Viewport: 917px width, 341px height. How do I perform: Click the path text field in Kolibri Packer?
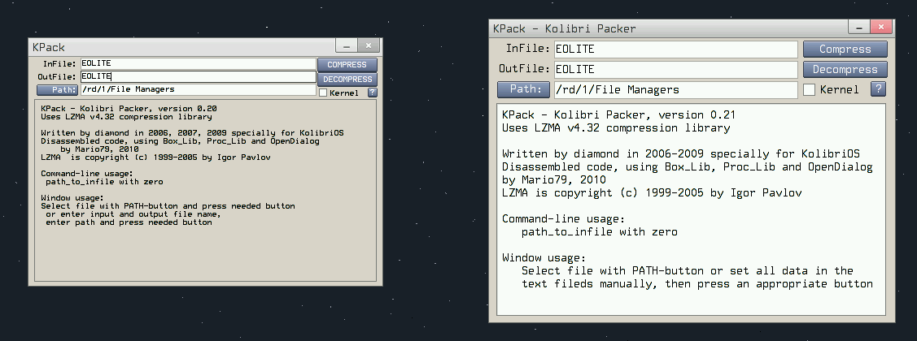(675, 90)
